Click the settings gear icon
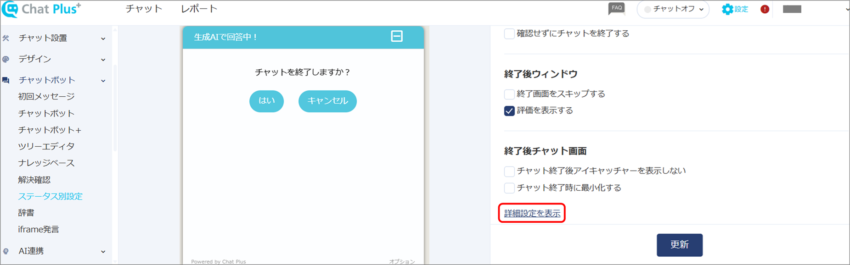This screenshot has width=850, height=265. tap(727, 9)
